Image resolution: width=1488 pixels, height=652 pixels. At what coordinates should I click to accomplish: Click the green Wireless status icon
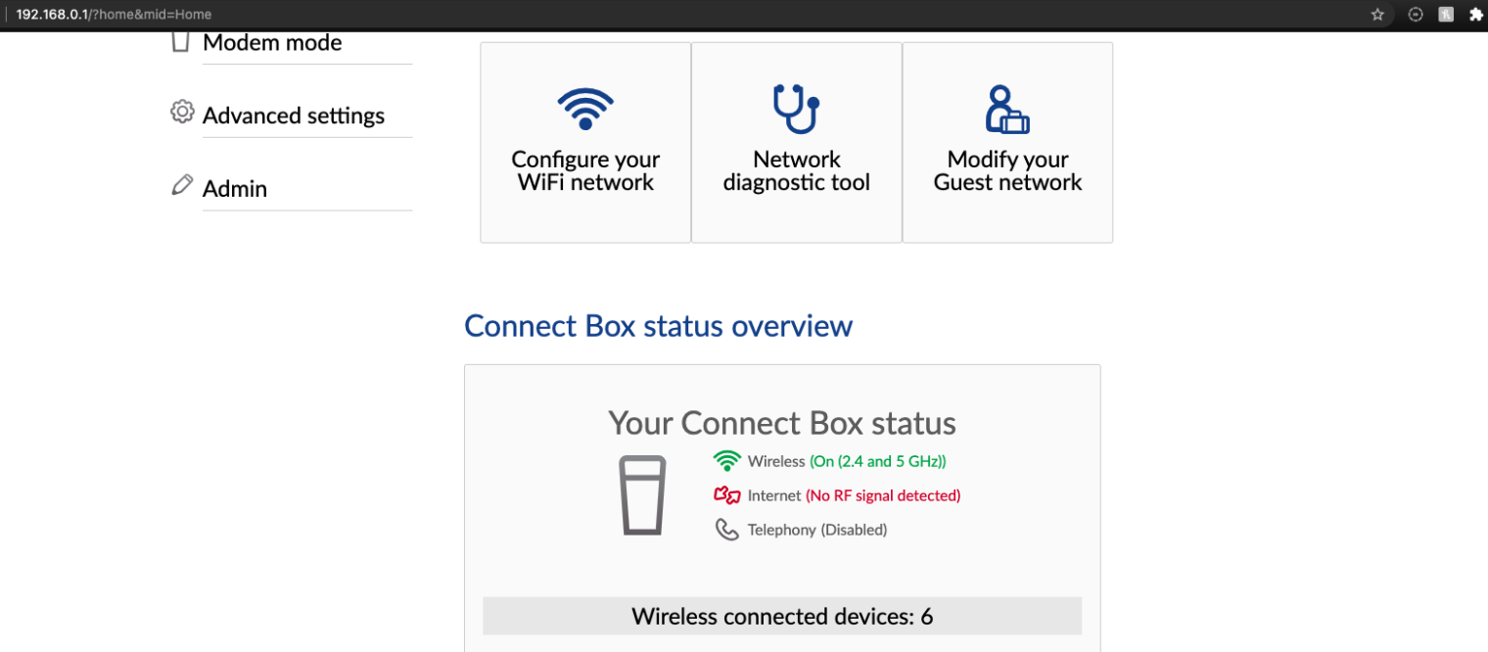pos(726,460)
